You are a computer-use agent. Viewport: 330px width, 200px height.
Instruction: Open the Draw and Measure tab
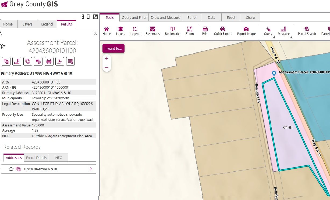(165, 17)
